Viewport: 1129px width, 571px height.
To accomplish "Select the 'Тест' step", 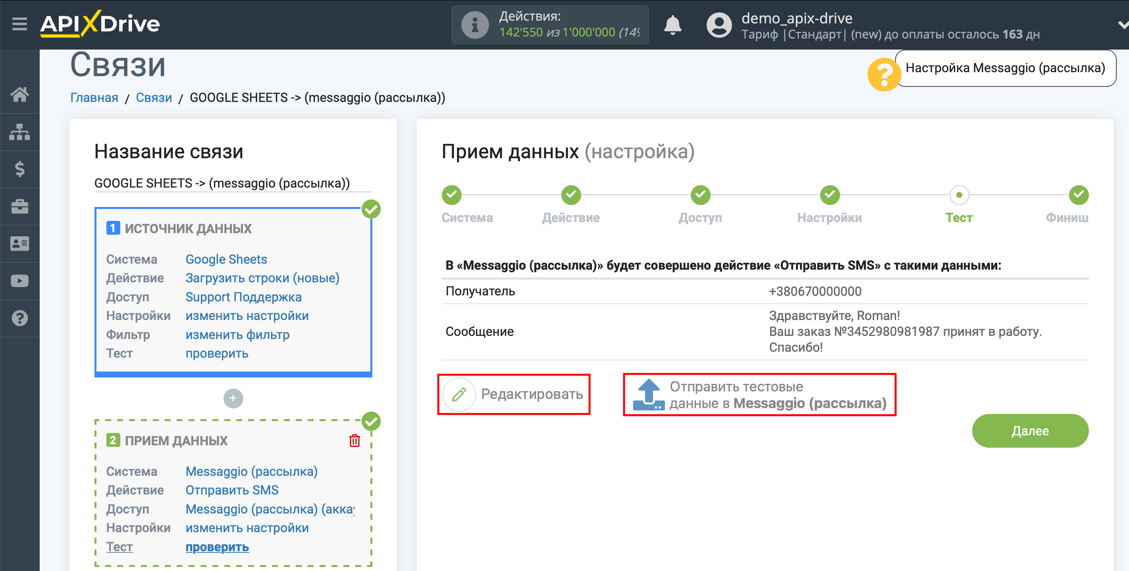I will (959, 195).
